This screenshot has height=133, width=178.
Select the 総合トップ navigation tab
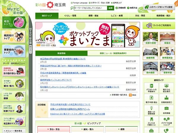tap(47, 16)
